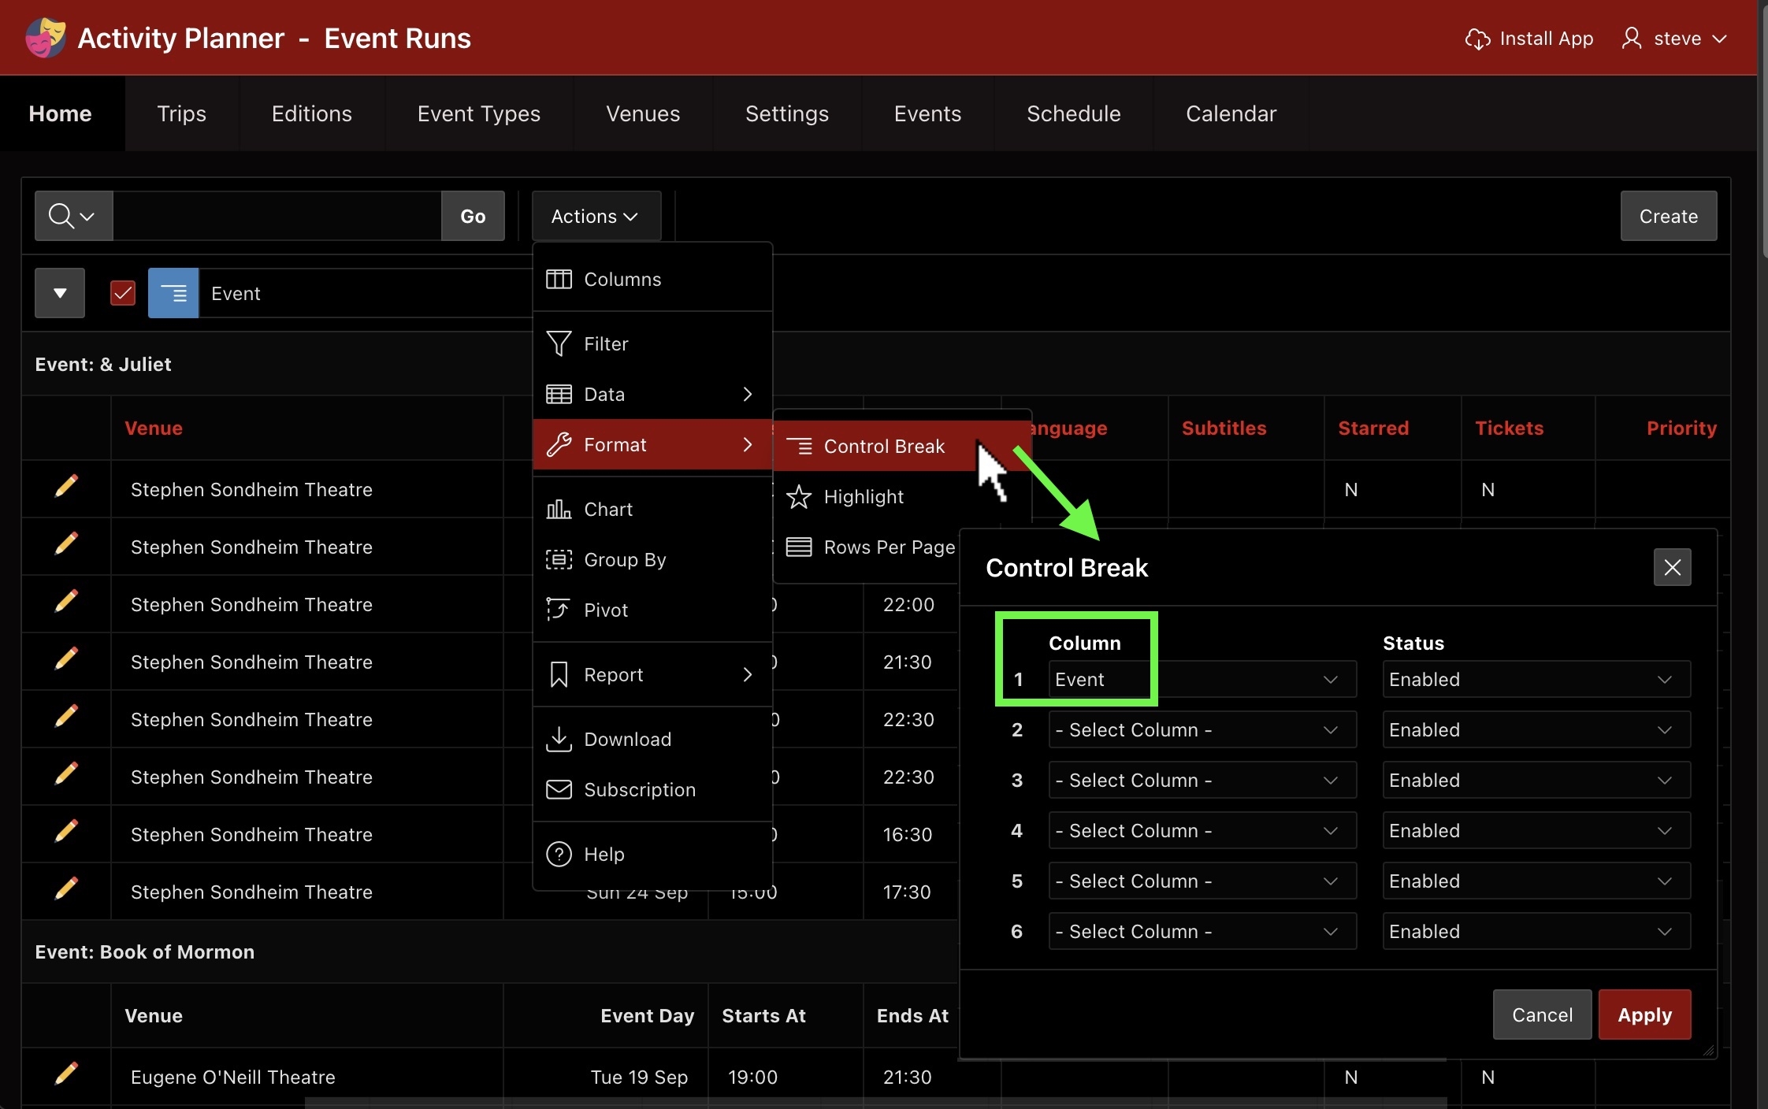Screen dimensions: 1768x1109
Task: Open Help using the question mark icon
Action: [558, 853]
